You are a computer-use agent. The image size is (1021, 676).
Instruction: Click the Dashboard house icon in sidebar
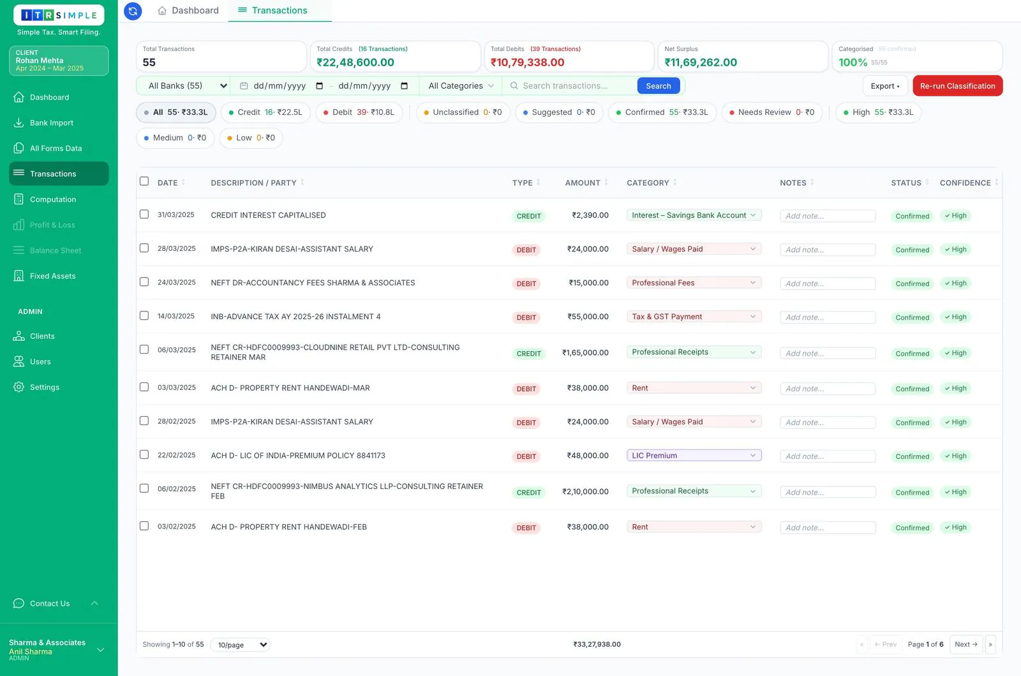tap(19, 97)
